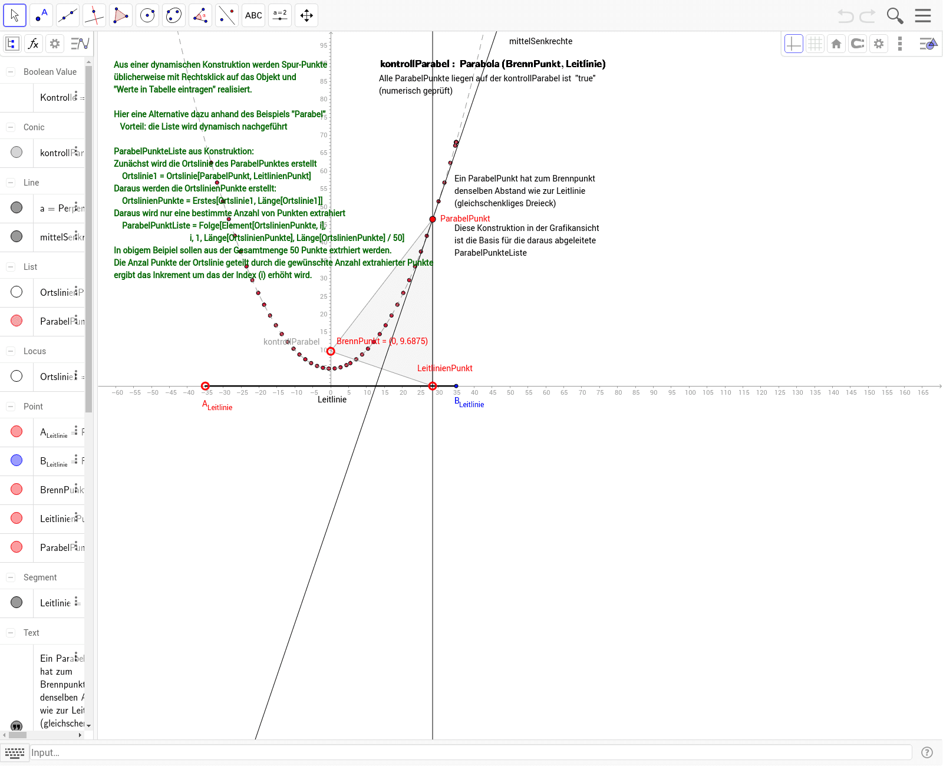Toggle visibility of mittelSenkrechte line
This screenshot has width=943, height=766.
pos(17,236)
